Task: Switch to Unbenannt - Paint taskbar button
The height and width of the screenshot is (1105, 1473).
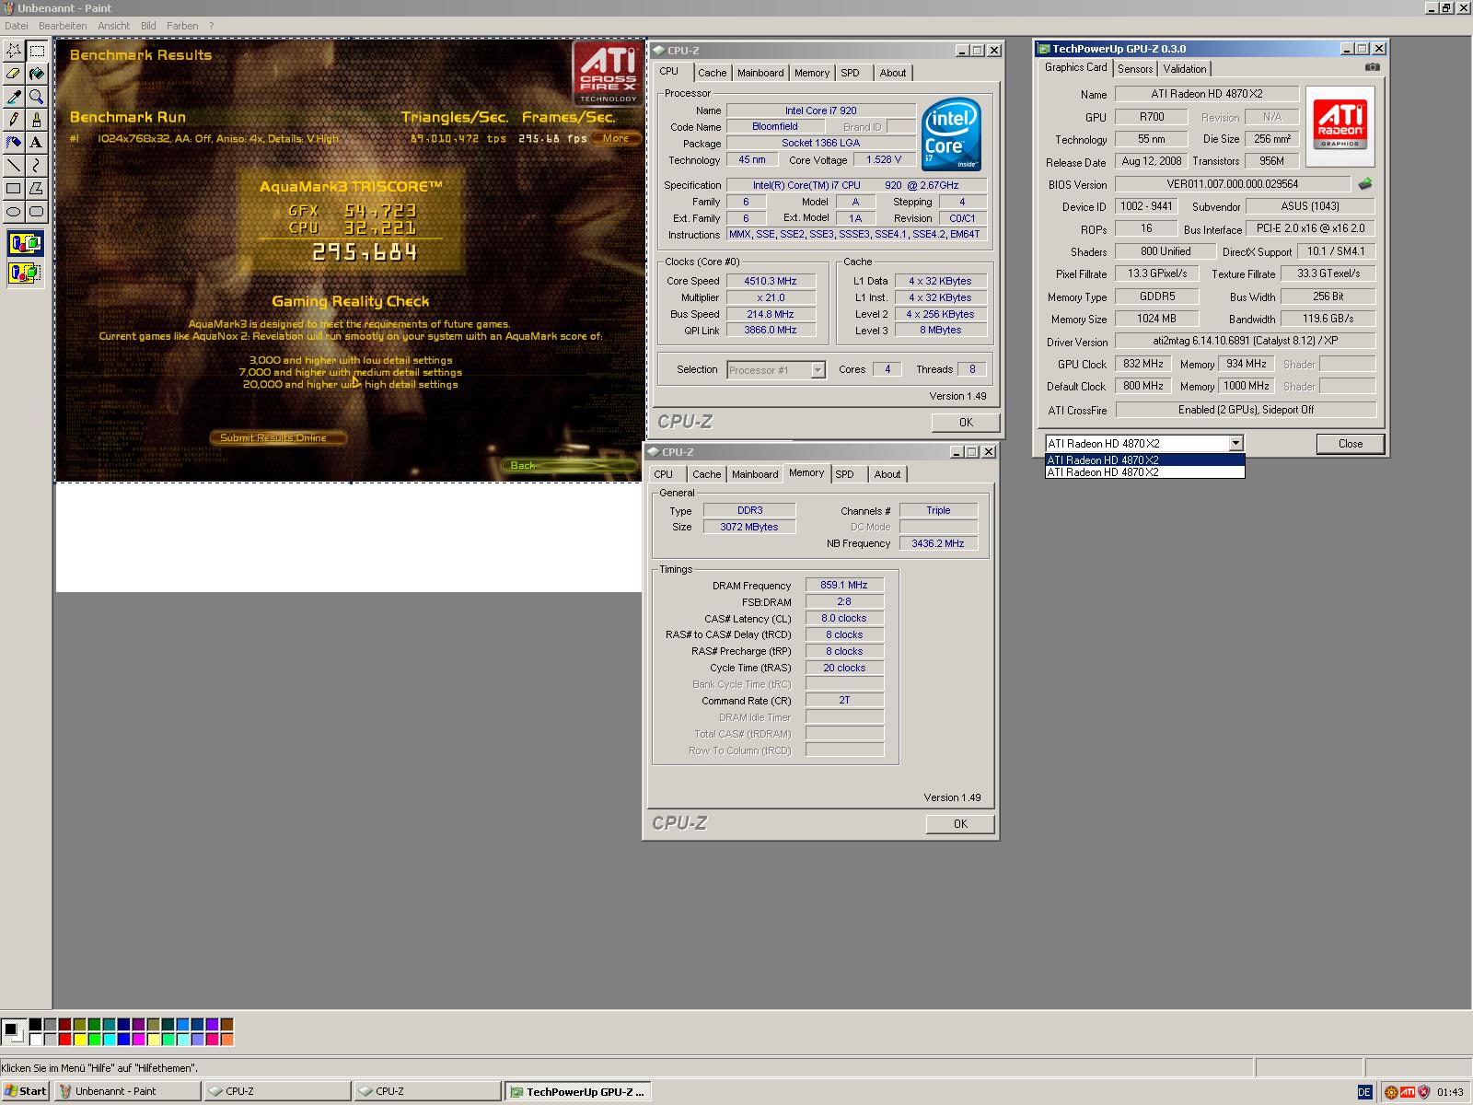Action: pos(127,1091)
